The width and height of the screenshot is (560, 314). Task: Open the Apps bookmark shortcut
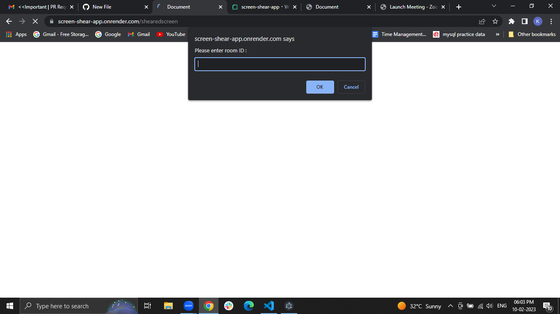(x=16, y=34)
